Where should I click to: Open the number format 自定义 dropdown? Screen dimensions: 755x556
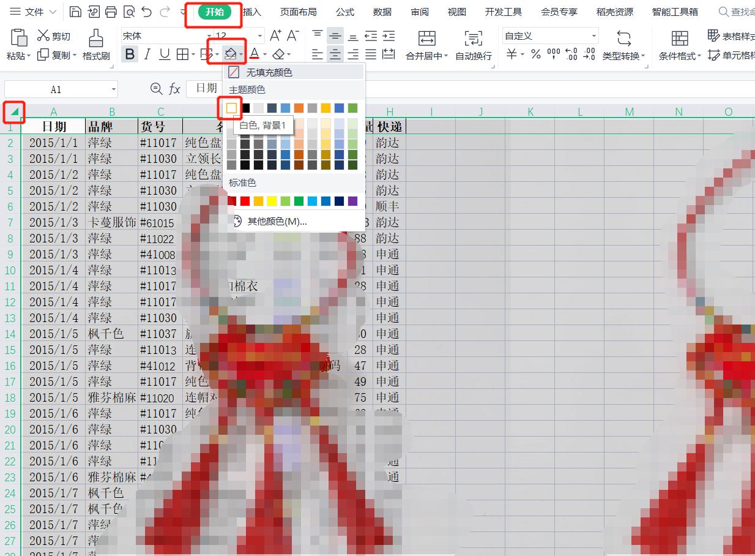pyautogui.click(x=593, y=36)
